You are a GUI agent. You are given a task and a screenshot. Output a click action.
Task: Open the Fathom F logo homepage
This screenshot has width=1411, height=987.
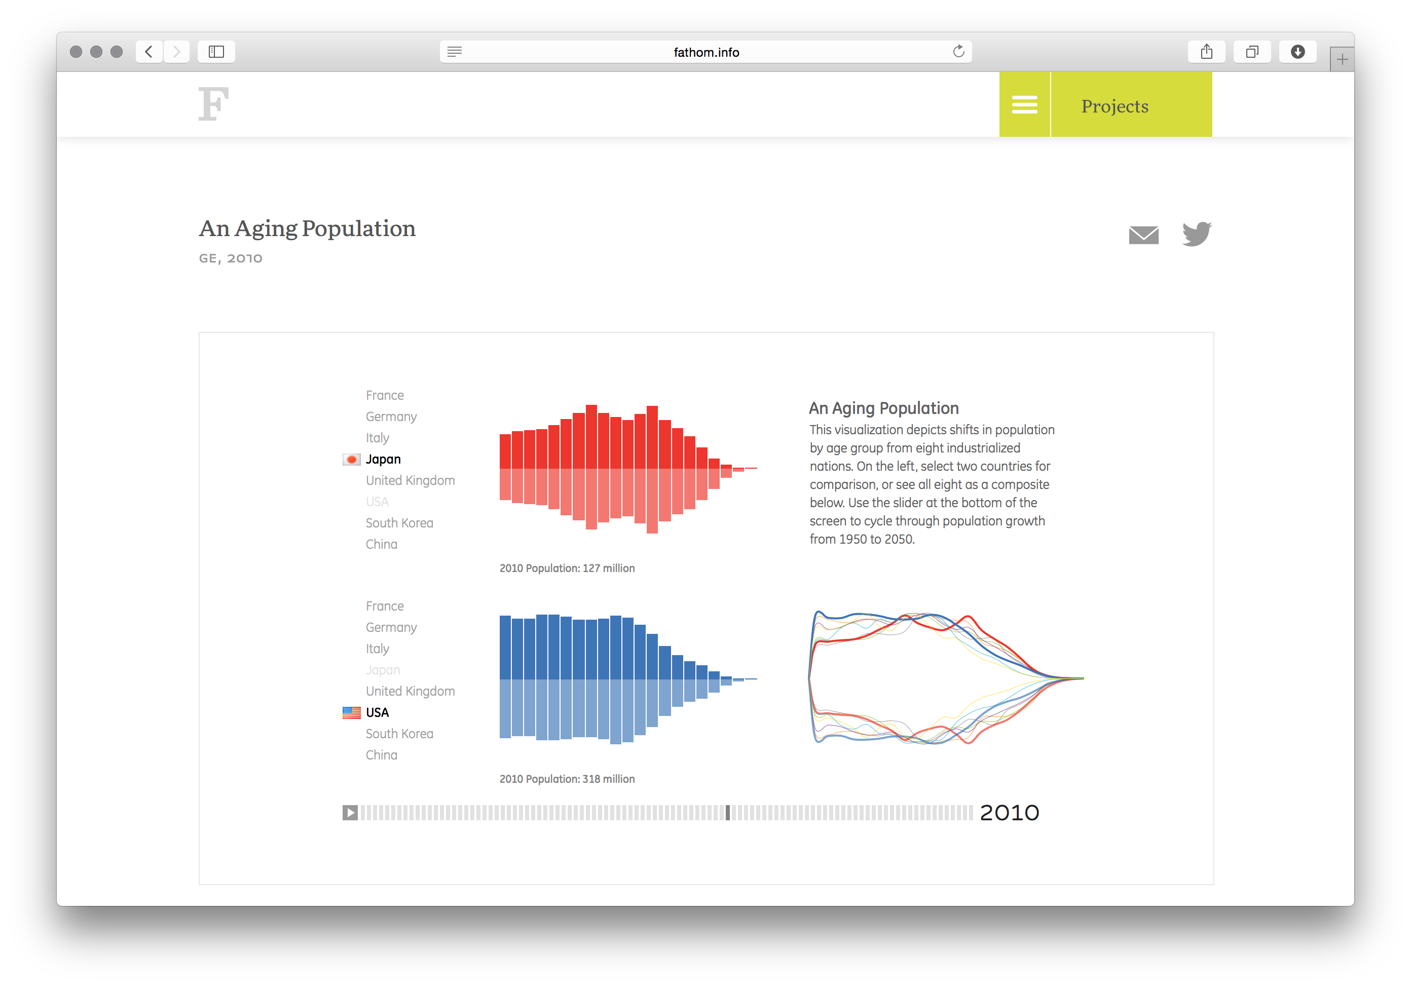click(213, 104)
